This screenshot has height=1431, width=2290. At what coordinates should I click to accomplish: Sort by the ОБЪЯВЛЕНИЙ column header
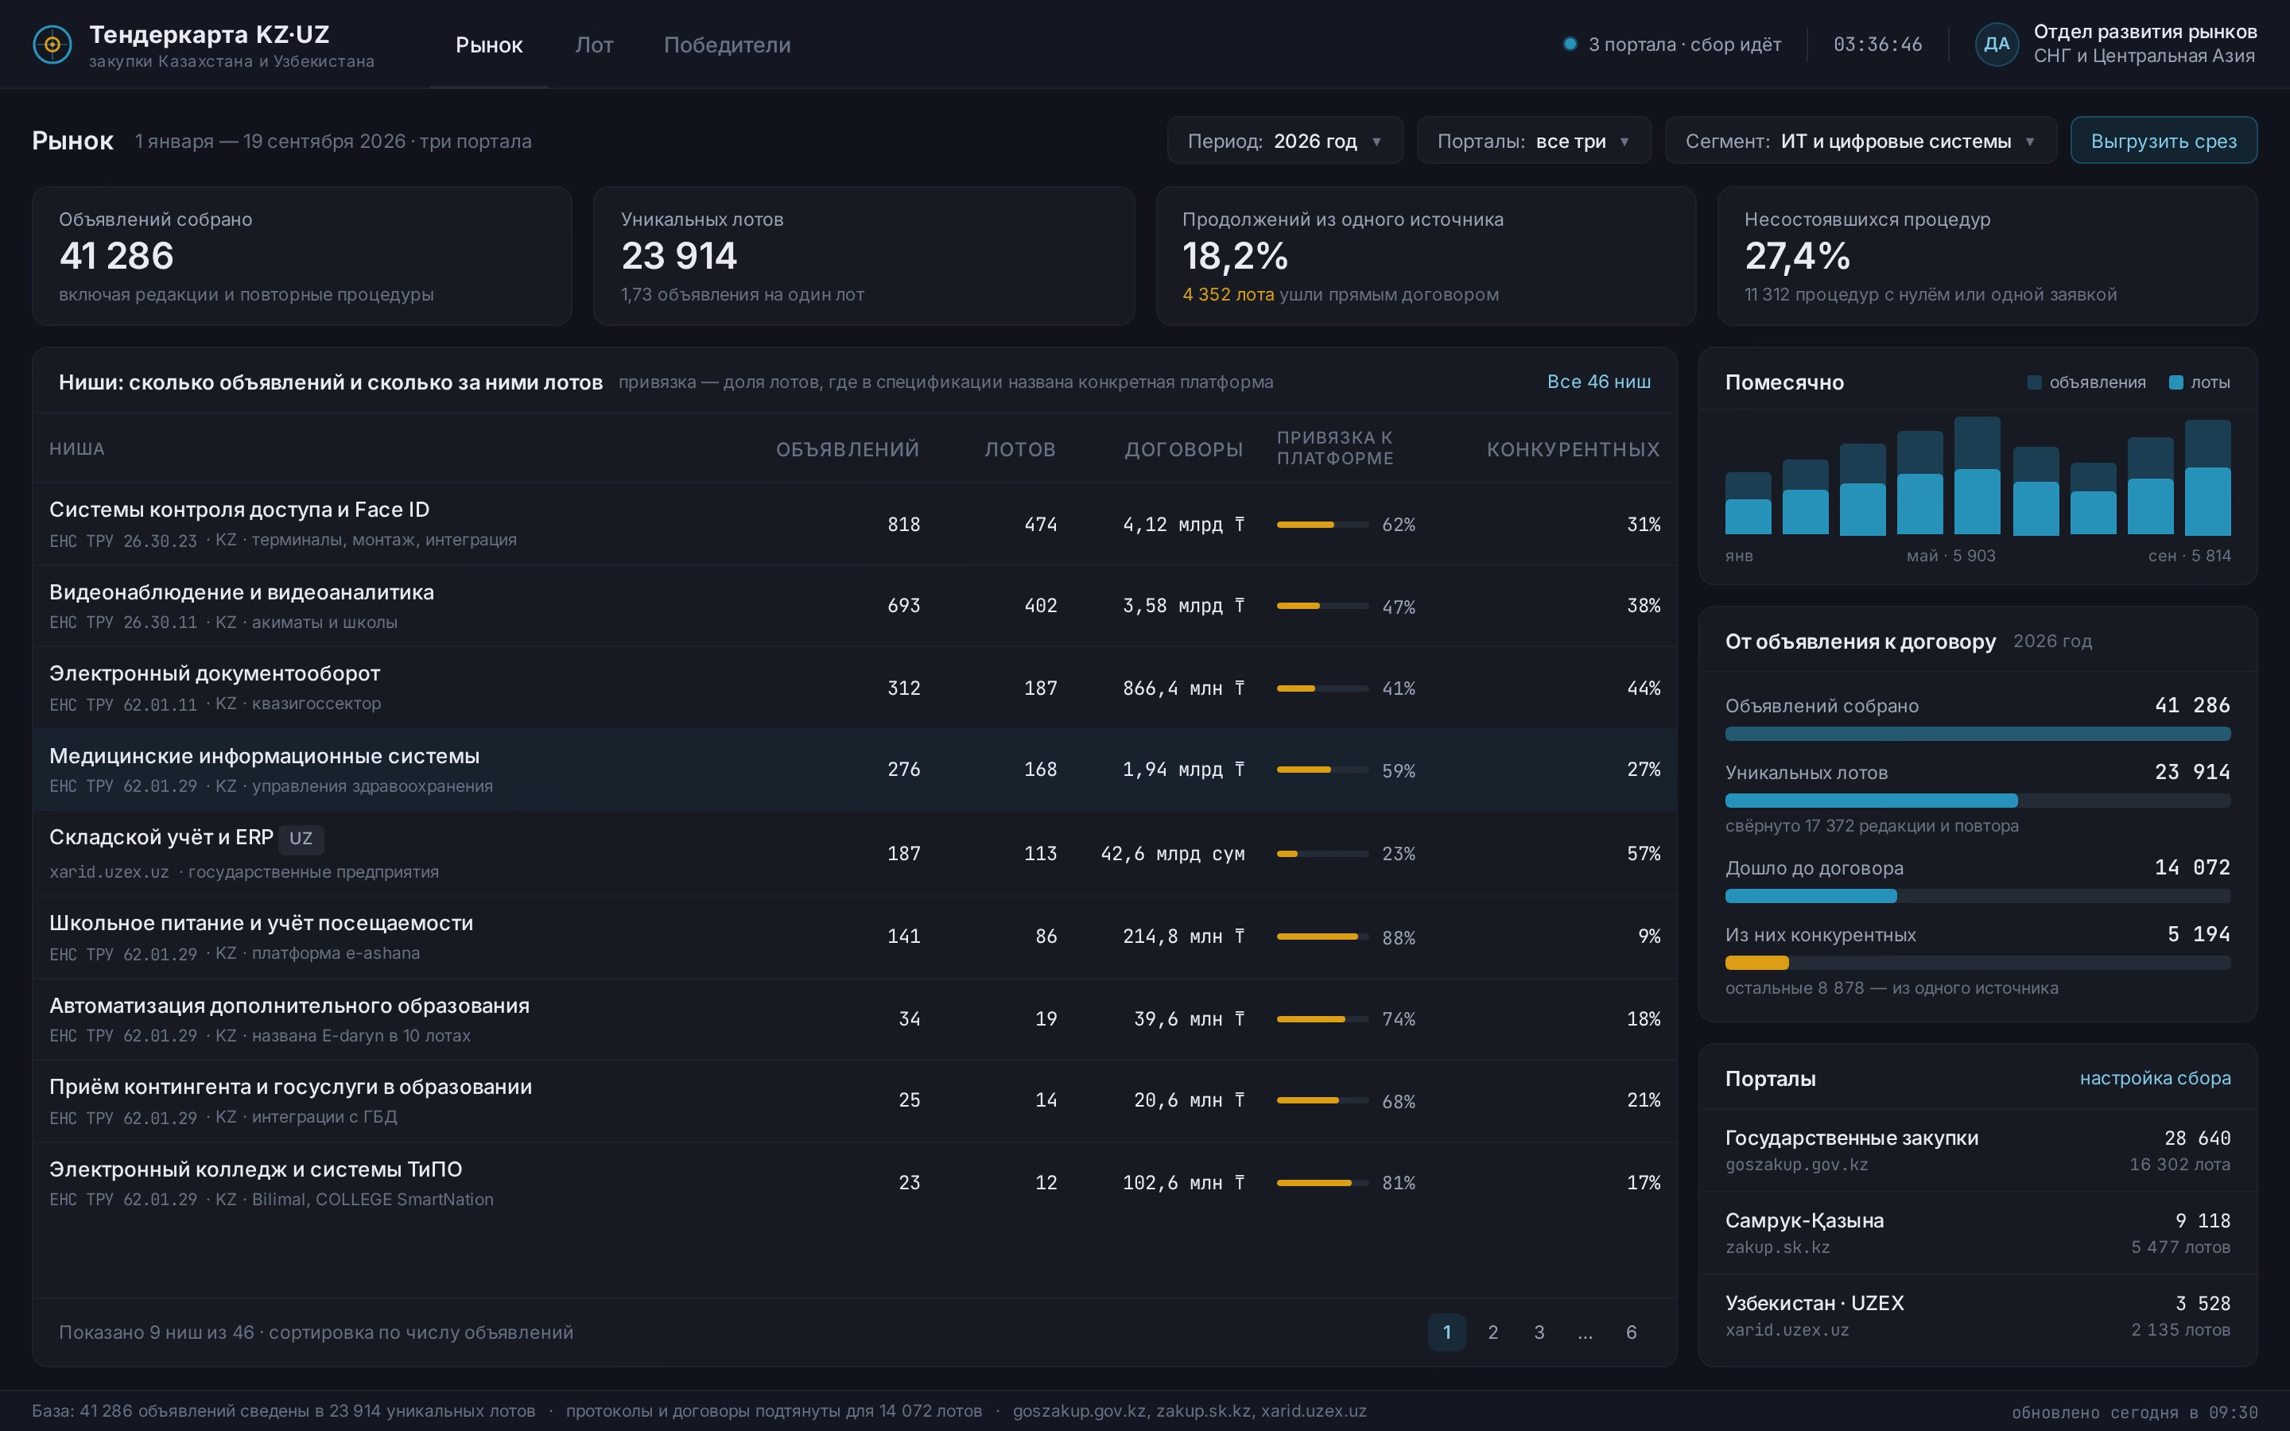click(848, 449)
